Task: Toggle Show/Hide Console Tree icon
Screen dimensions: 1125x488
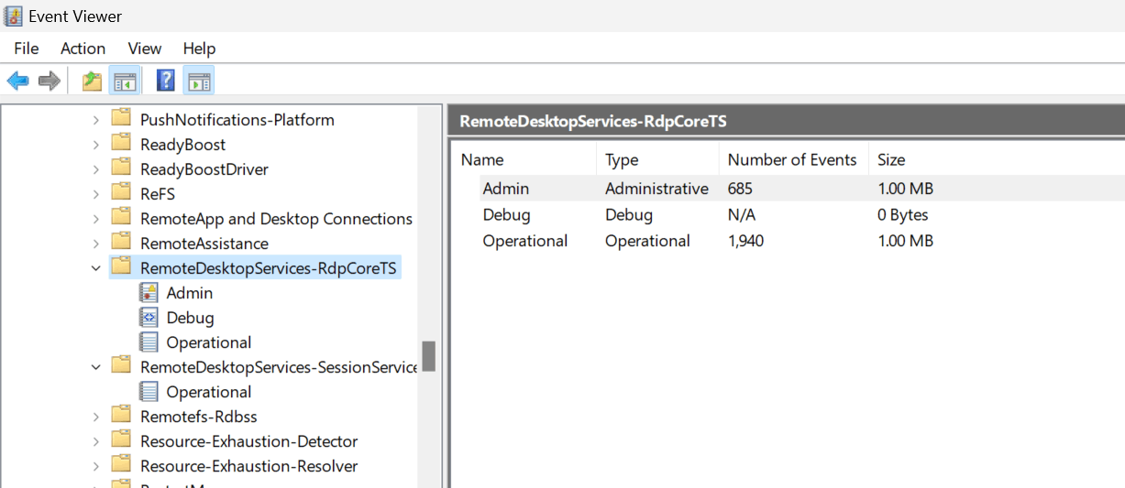Action: click(124, 81)
